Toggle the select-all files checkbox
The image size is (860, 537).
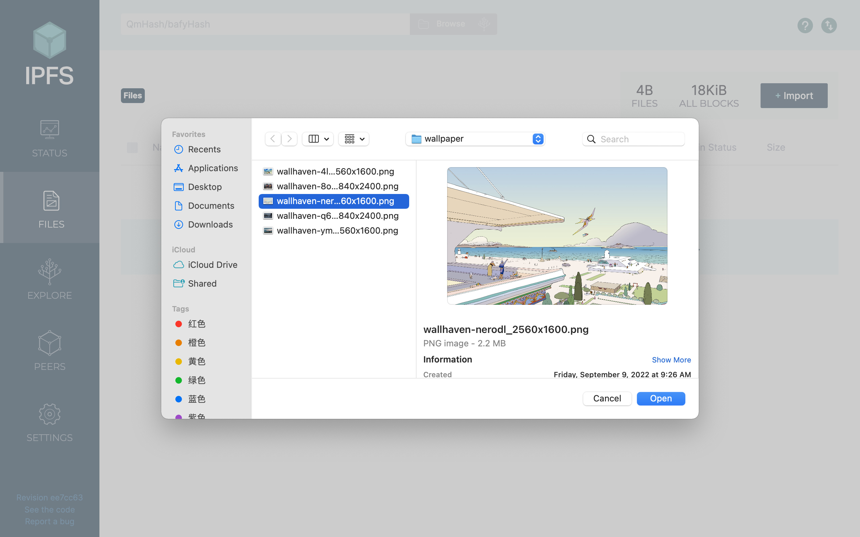pyautogui.click(x=132, y=147)
